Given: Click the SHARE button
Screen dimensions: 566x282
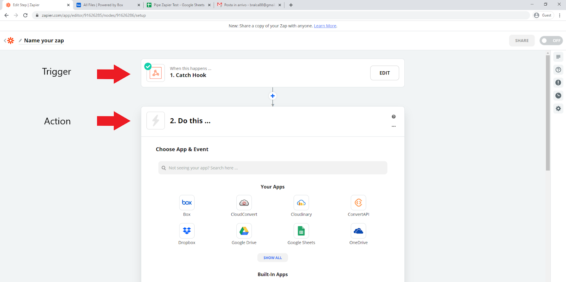Looking at the screenshot, I should (x=522, y=41).
